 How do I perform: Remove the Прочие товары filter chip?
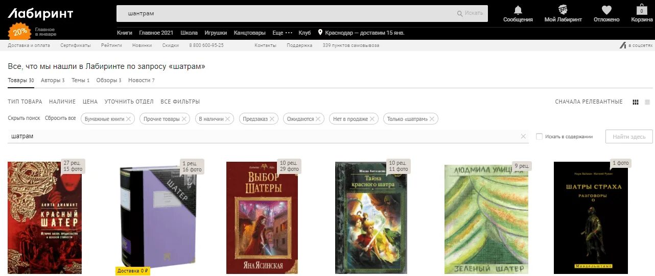[184, 119]
